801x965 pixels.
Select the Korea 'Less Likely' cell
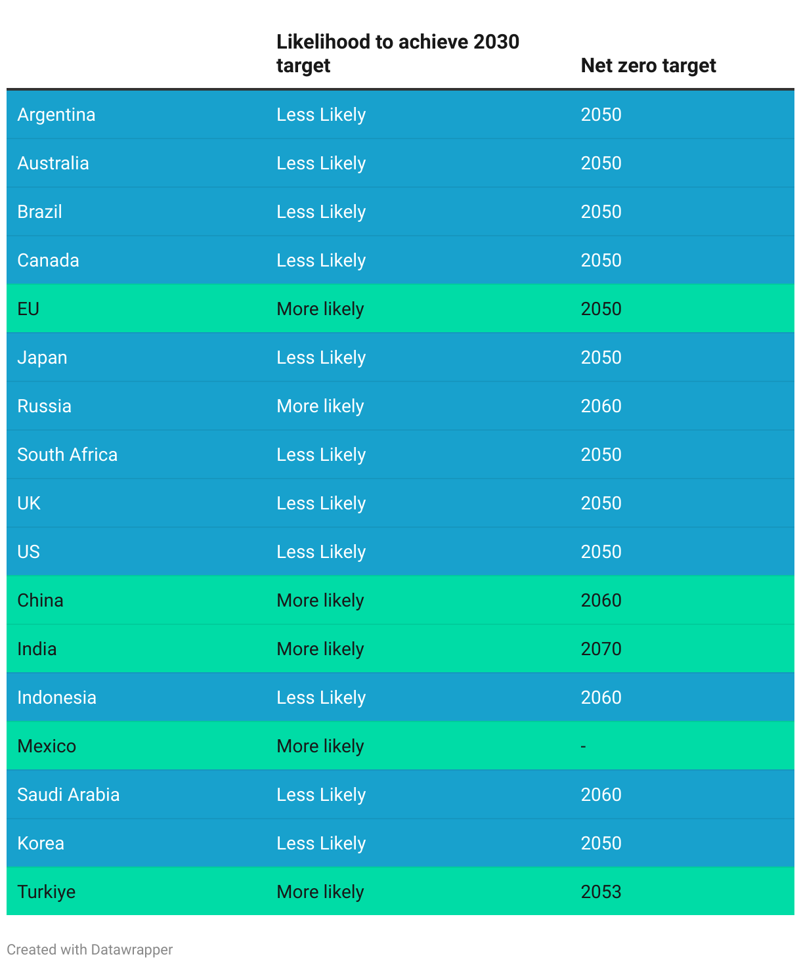[321, 844]
